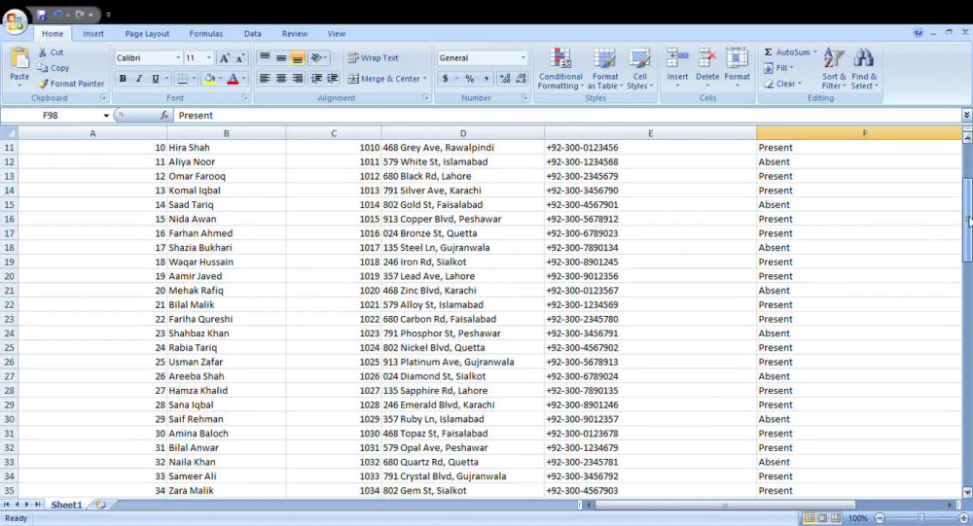
Task: Expand the Name Box dropdown arrow
Action: click(x=106, y=116)
